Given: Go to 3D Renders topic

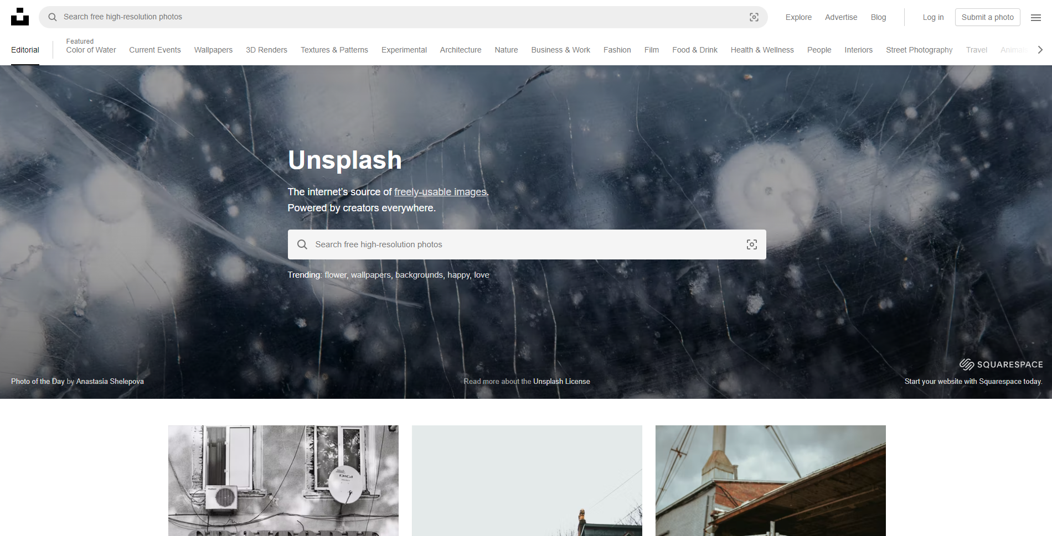Looking at the screenshot, I should [x=266, y=50].
